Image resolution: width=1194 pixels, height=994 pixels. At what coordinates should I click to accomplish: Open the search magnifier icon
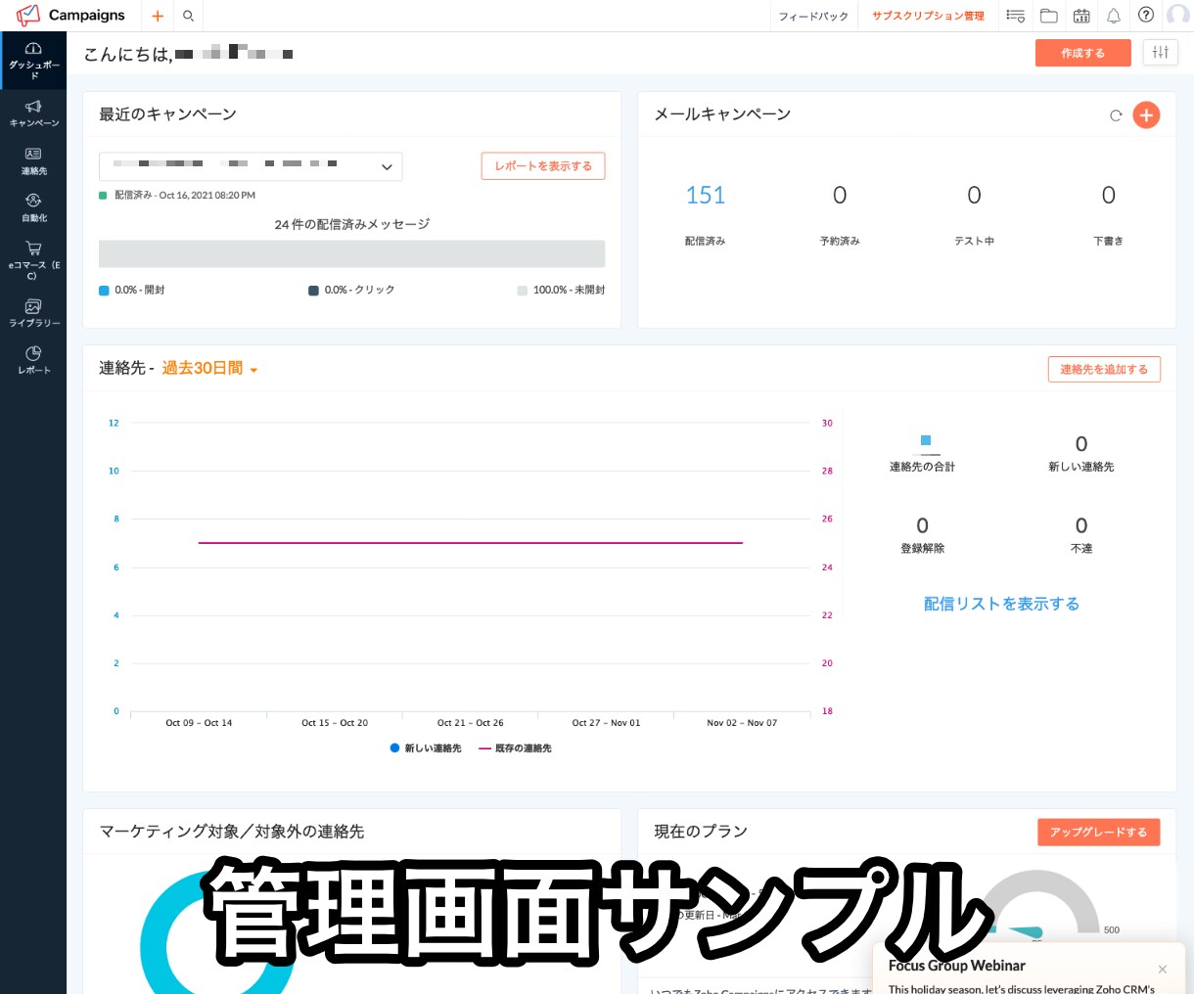coord(188,16)
